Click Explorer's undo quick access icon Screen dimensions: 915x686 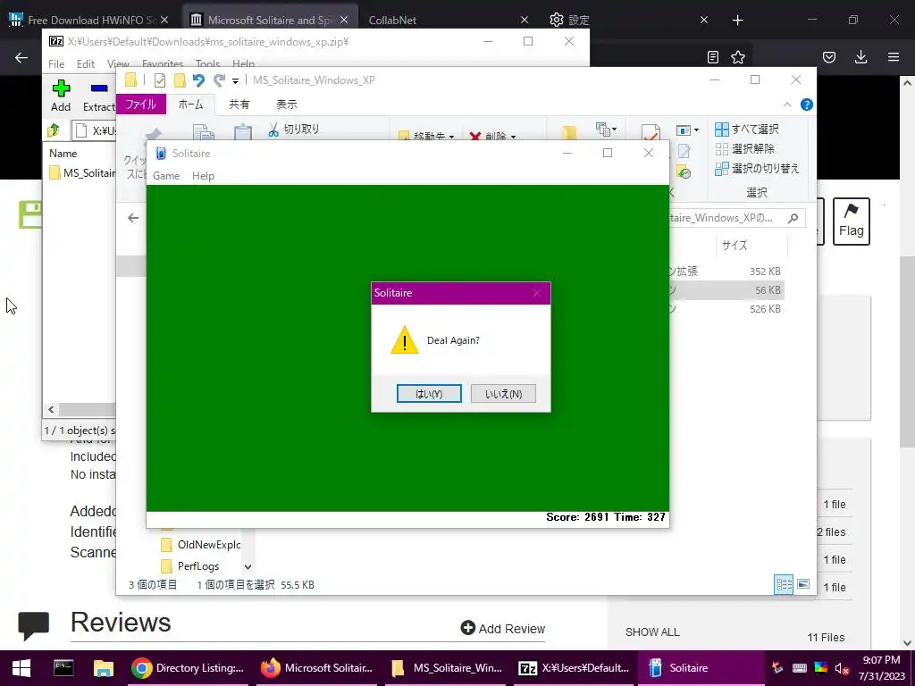pos(198,79)
